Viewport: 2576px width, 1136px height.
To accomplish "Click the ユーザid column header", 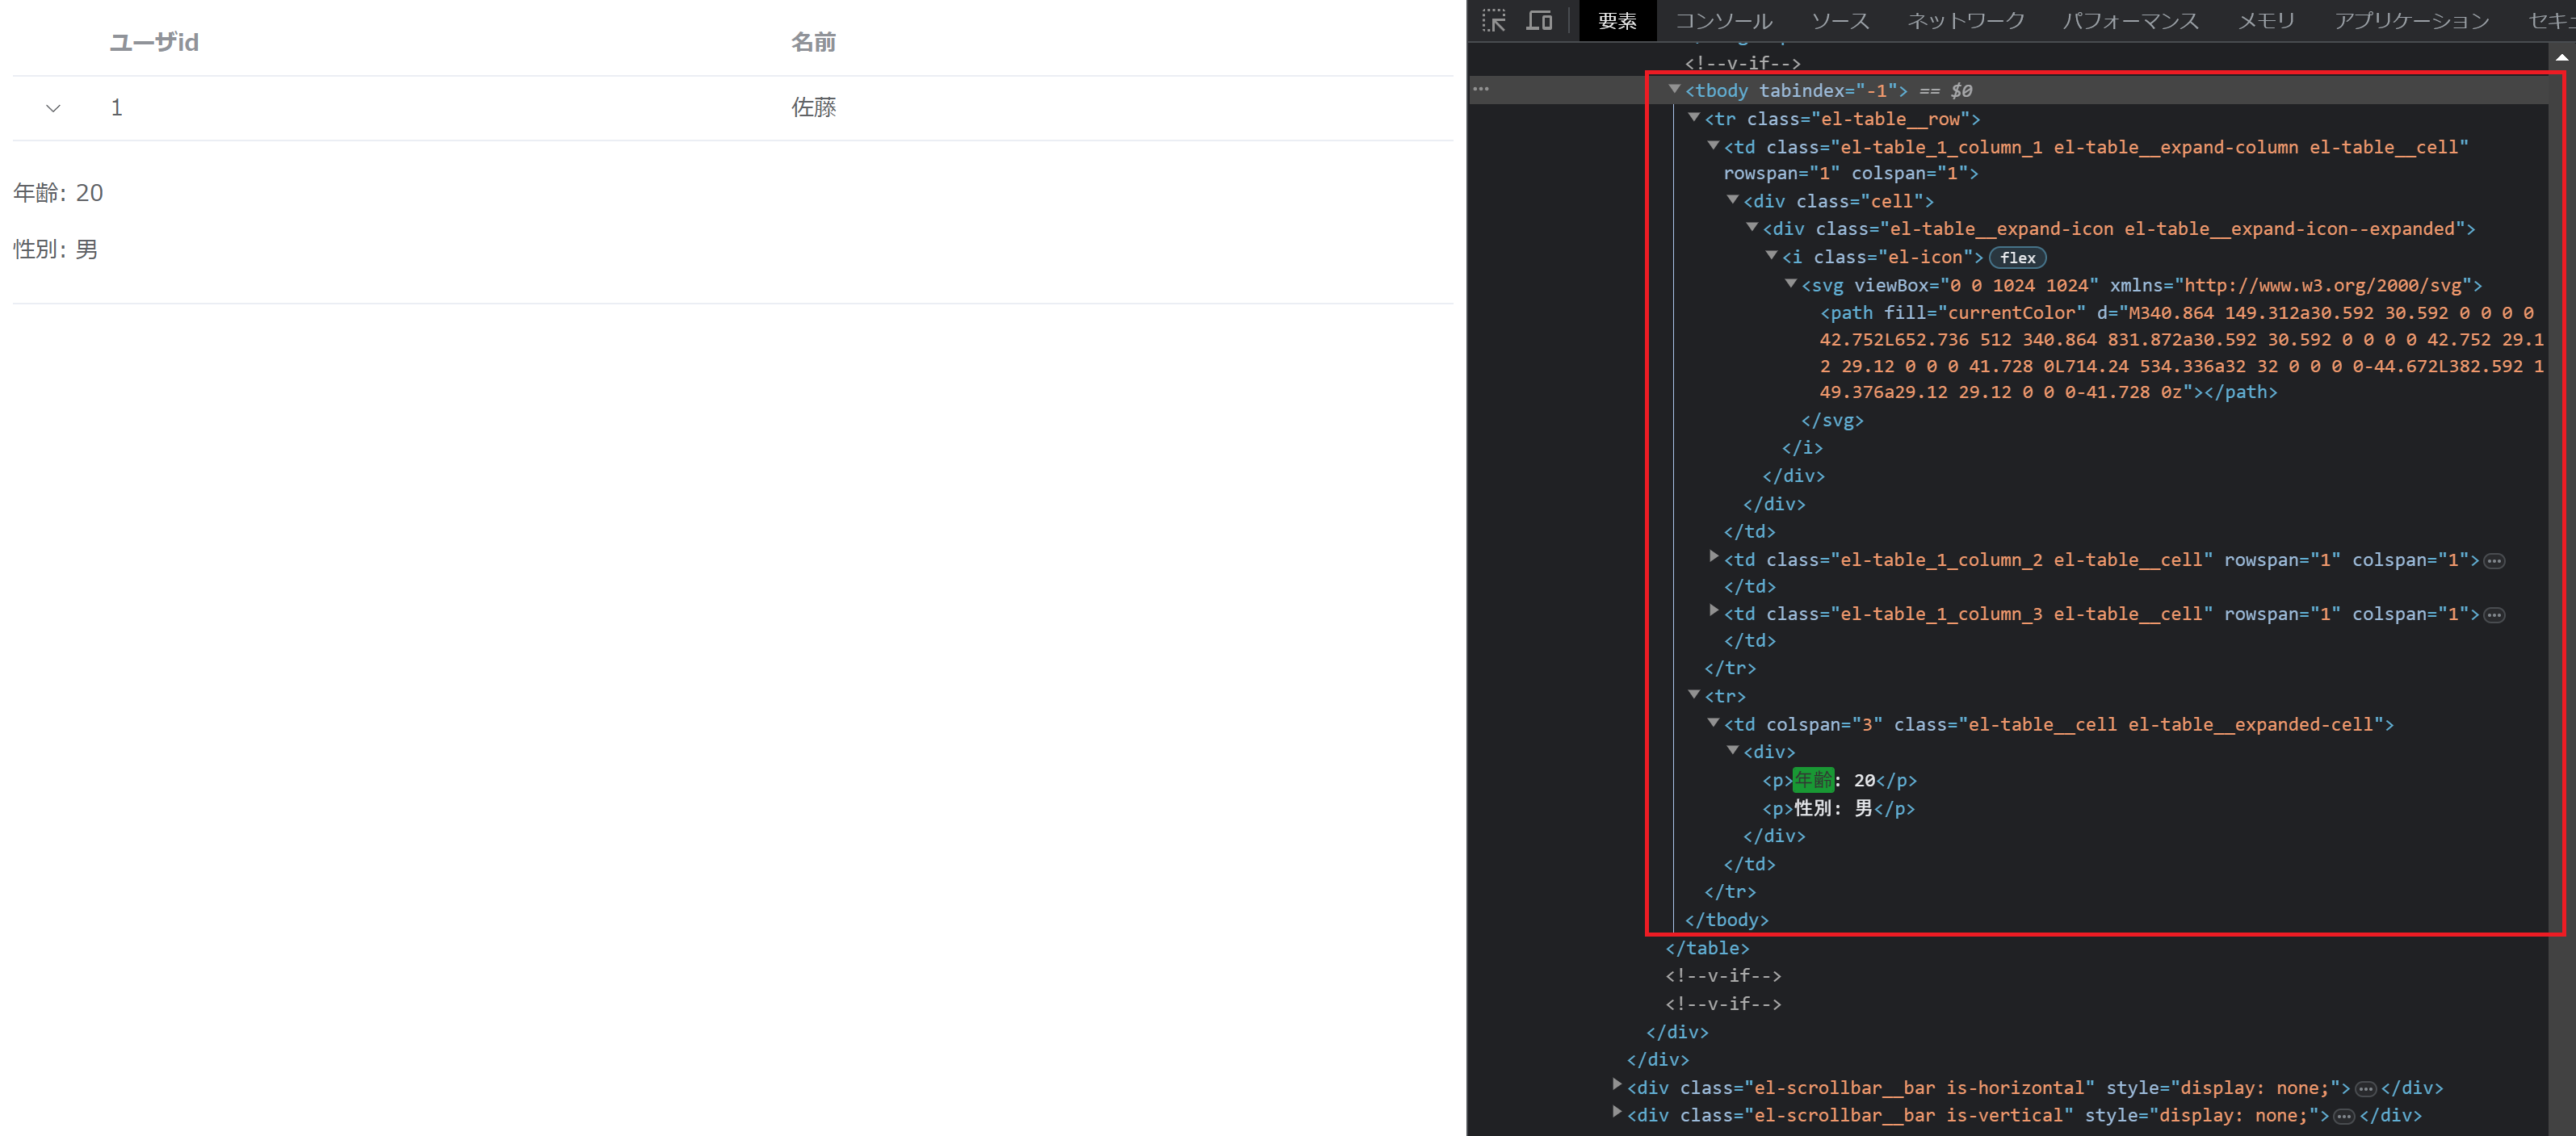I will click(x=154, y=43).
